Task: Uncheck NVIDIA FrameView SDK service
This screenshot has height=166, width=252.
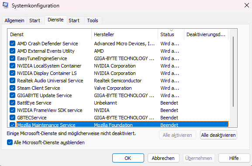Action: click(12, 110)
